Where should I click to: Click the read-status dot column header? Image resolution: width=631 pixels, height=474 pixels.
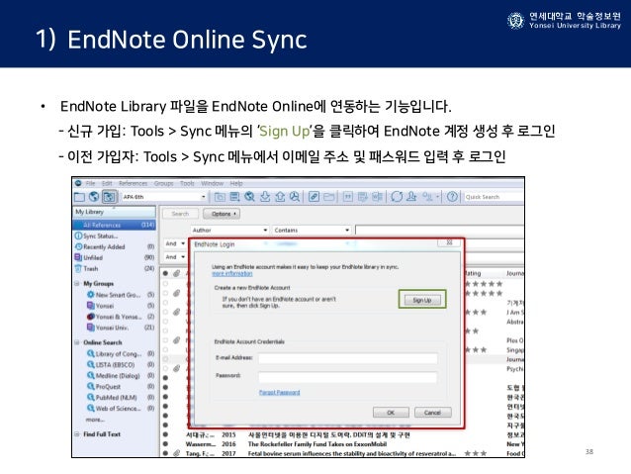tap(165, 273)
